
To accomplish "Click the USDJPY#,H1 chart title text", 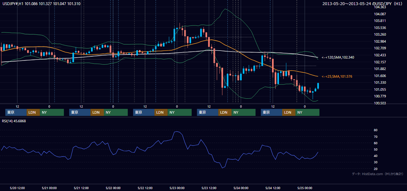I will pyautogui.click(x=41, y=4).
